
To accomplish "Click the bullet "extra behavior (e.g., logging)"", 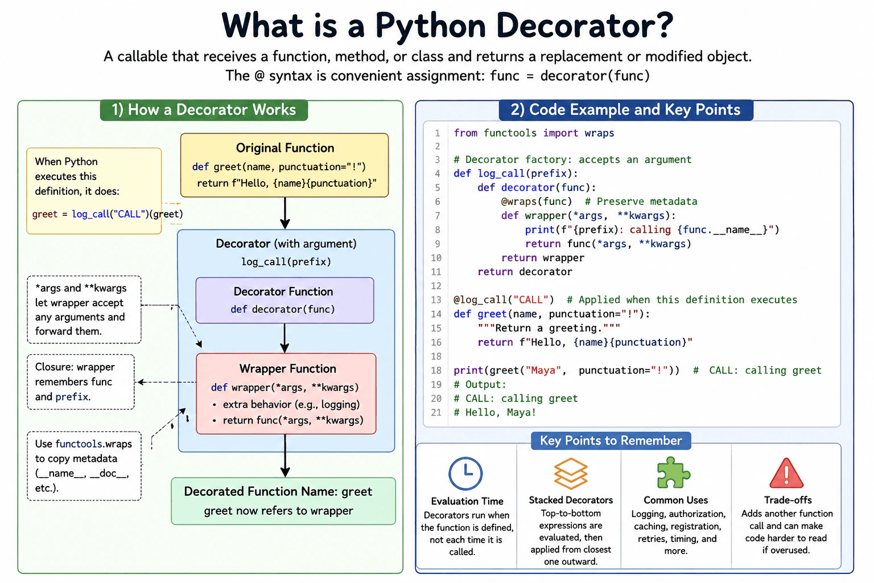I will 286,404.
